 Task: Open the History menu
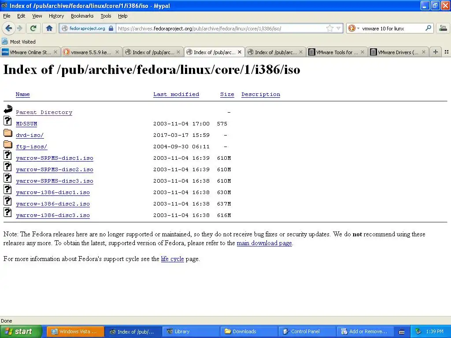(x=56, y=16)
